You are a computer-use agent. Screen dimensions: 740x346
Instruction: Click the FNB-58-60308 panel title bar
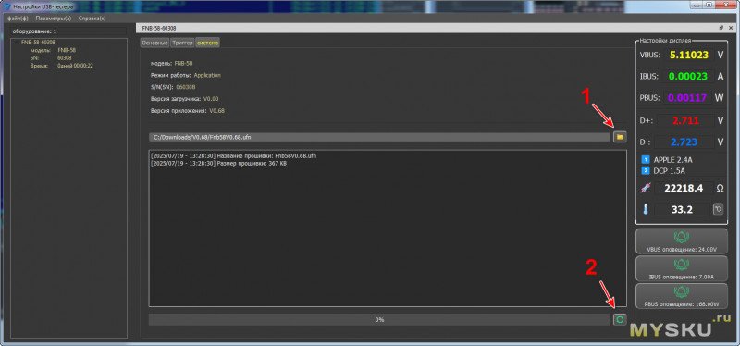coord(434,28)
